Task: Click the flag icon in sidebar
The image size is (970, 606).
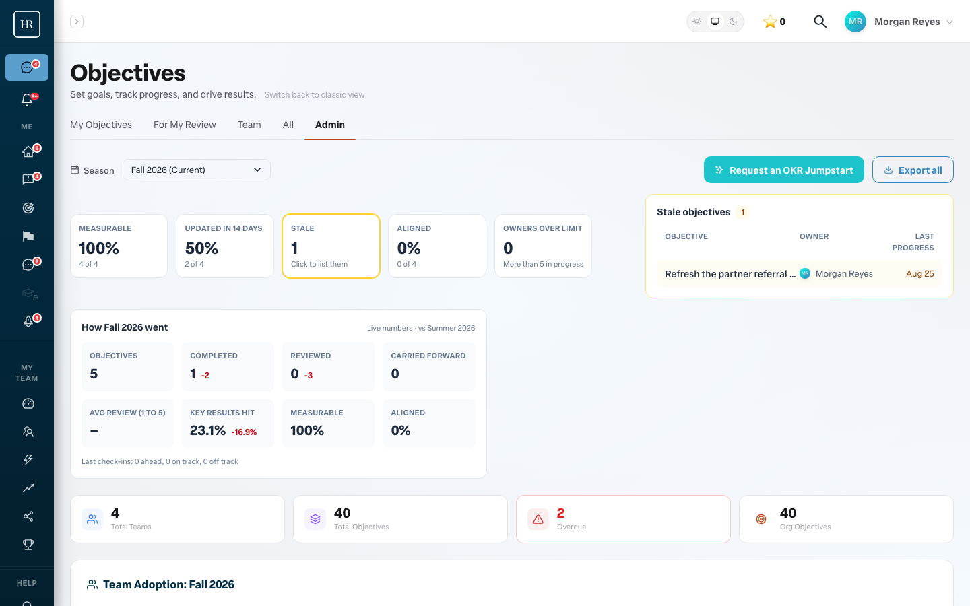Action: pyautogui.click(x=28, y=236)
